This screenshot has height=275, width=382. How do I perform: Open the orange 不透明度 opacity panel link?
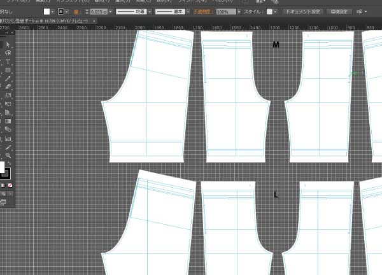(x=203, y=11)
